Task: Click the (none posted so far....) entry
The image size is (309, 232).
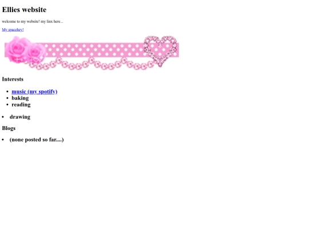Action: [37, 140]
